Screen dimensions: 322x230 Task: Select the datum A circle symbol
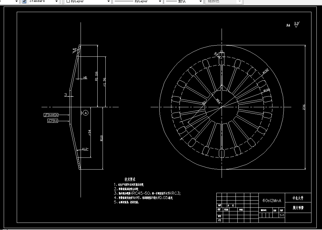[x=86, y=113]
